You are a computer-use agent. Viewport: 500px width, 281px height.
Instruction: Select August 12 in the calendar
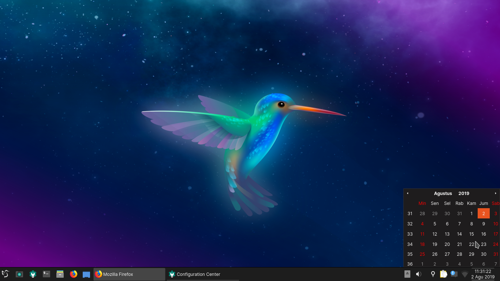[435, 234]
